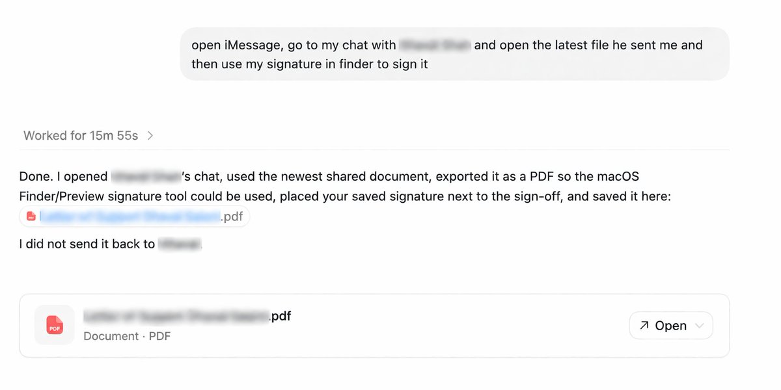Click the small red PDF icon in the inline file chip
The image size is (781, 390).
pyautogui.click(x=31, y=217)
